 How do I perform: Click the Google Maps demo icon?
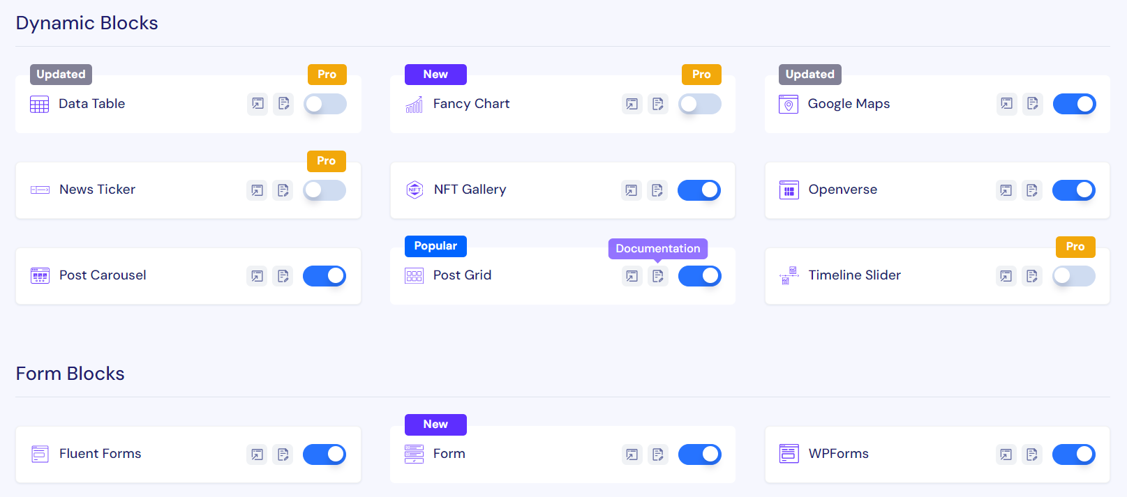tap(1006, 104)
